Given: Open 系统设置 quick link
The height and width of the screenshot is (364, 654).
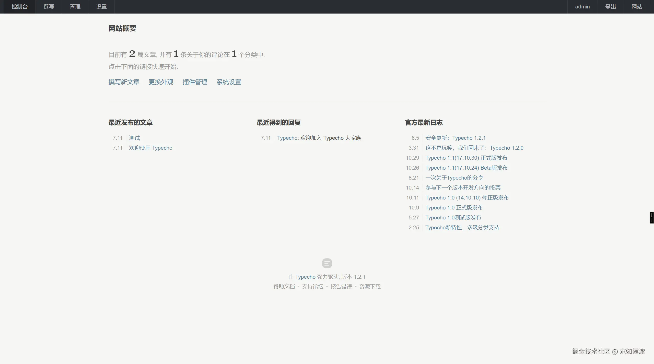Looking at the screenshot, I should (x=229, y=82).
